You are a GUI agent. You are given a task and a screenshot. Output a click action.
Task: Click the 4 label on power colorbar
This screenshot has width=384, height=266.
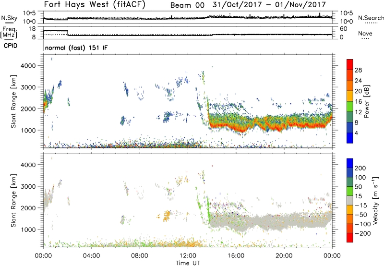pos(357,133)
